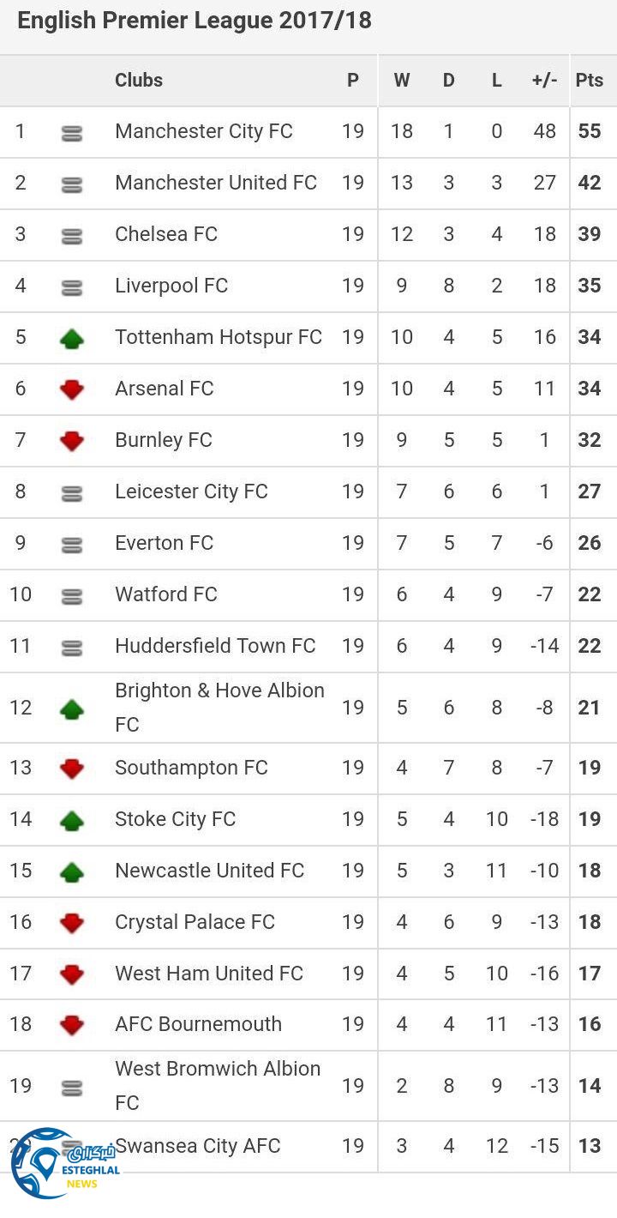Sort the table by the Pts column header
Image resolution: width=617 pixels, height=1218 pixels.
pos(590,81)
